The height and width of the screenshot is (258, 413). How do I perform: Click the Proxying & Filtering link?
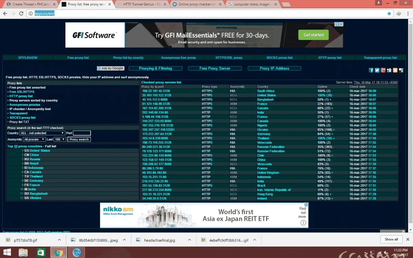tap(155, 68)
